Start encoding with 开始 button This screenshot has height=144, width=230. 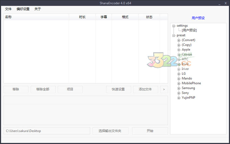[150, 131]
